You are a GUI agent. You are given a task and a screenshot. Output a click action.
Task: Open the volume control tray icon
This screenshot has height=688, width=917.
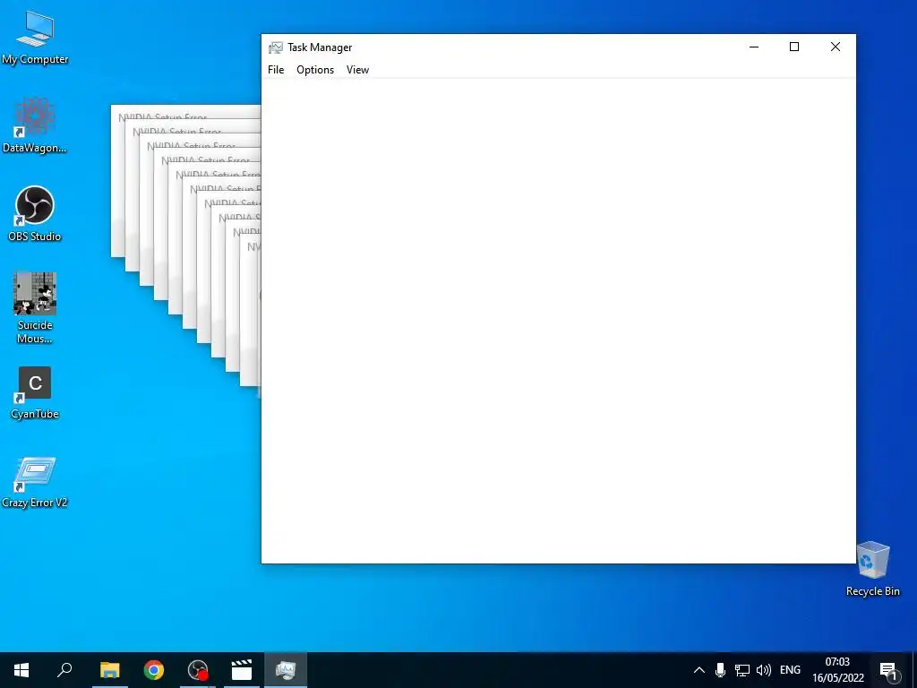(764, 670)
